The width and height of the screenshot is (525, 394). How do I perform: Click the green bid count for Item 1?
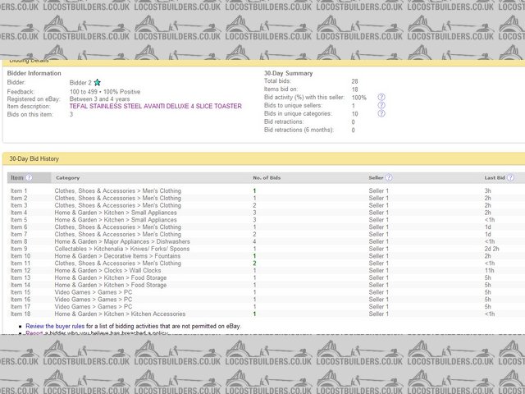(255, 191)
